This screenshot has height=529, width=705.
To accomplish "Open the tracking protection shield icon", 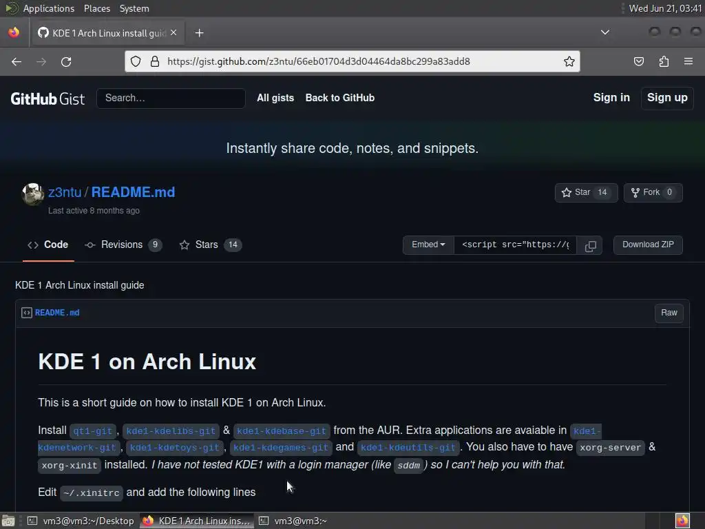I will [x=136, y=61].
